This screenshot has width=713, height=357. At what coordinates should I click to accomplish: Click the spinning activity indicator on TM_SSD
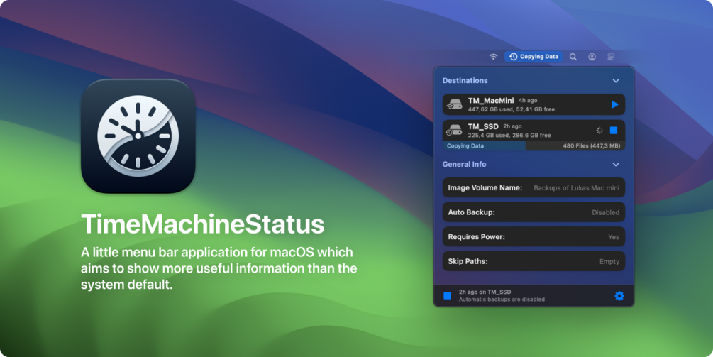click(599, 131)
